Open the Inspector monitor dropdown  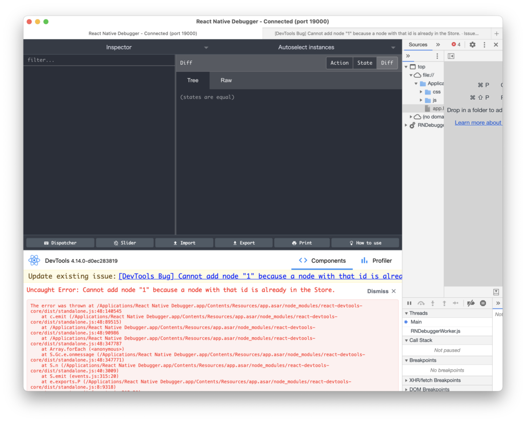[x=206, y=47]
